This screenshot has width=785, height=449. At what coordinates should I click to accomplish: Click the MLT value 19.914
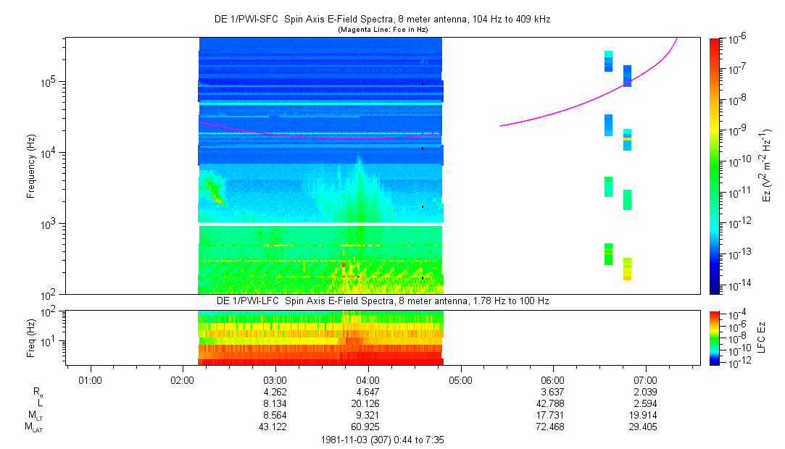(645, 416)
